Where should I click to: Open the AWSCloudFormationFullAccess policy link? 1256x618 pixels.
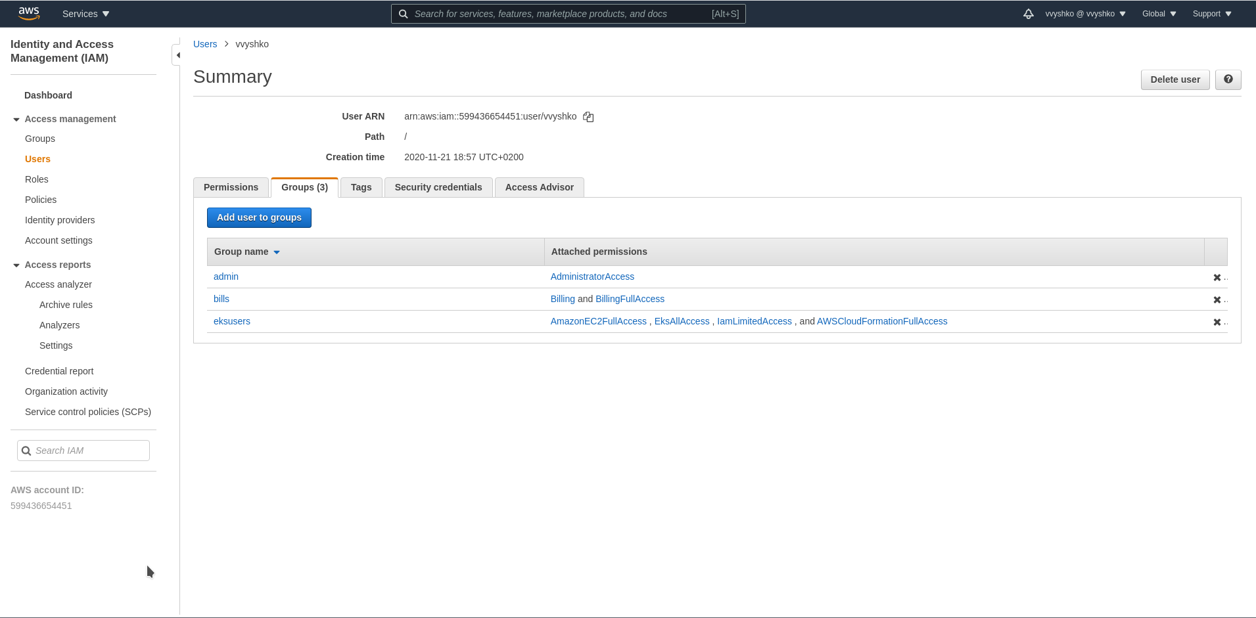(882, 321)
